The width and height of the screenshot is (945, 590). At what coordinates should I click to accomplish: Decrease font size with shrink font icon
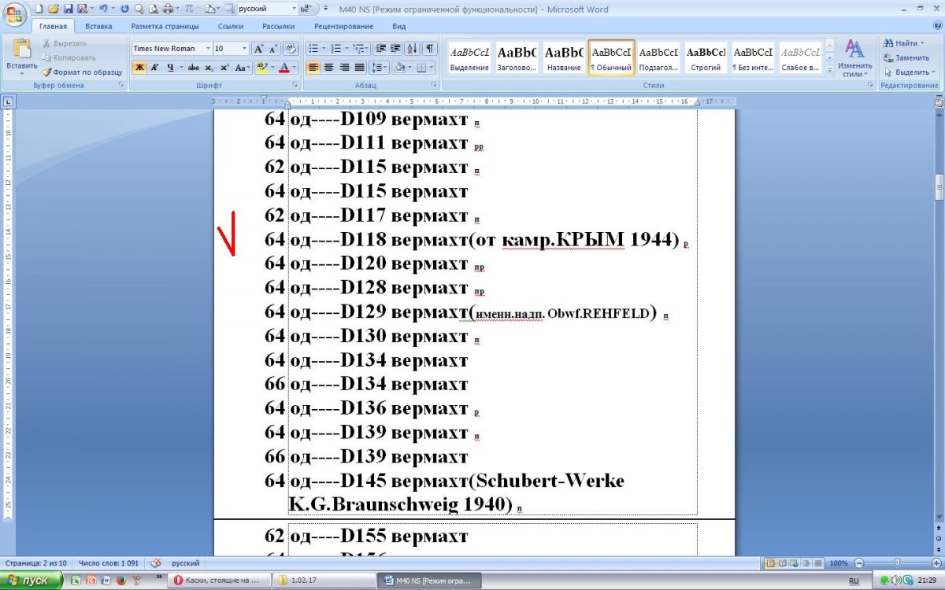(x=272, y=48)
